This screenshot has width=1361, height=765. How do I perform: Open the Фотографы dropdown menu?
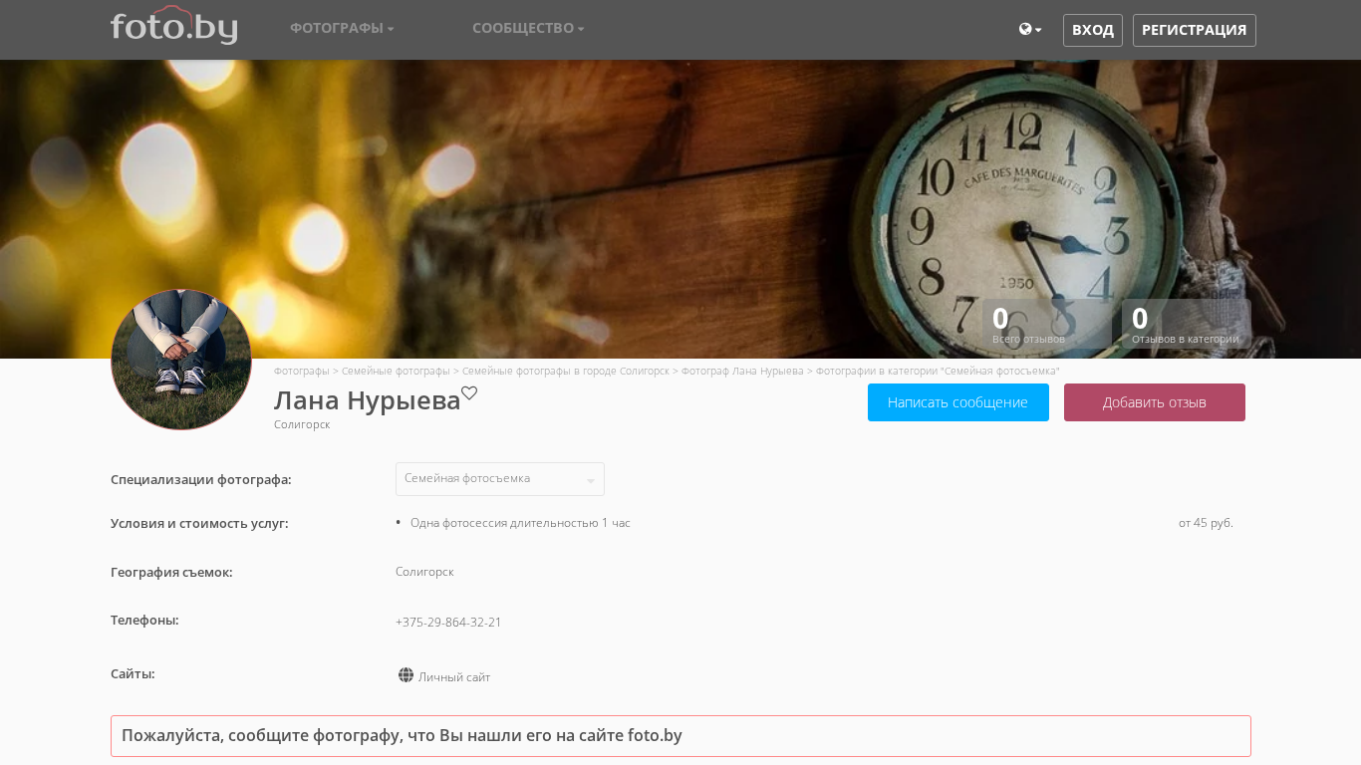[342, 28]
